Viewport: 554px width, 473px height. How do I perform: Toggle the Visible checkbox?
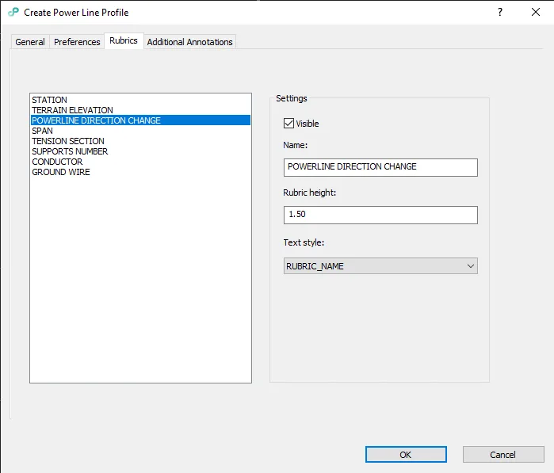pyautogui.click(x=288, y=124)
